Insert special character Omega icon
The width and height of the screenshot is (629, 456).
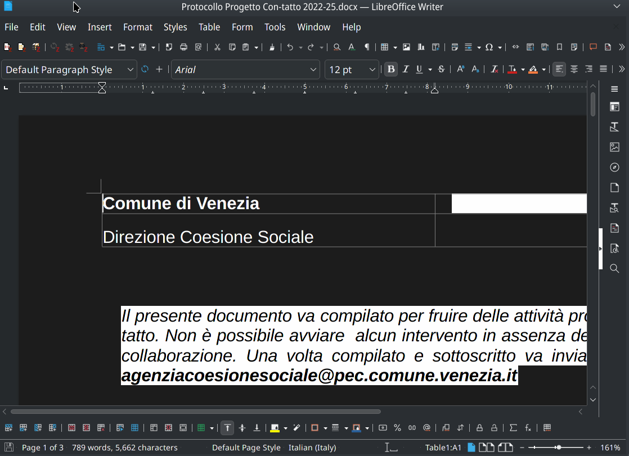click(x=489, y=47)
